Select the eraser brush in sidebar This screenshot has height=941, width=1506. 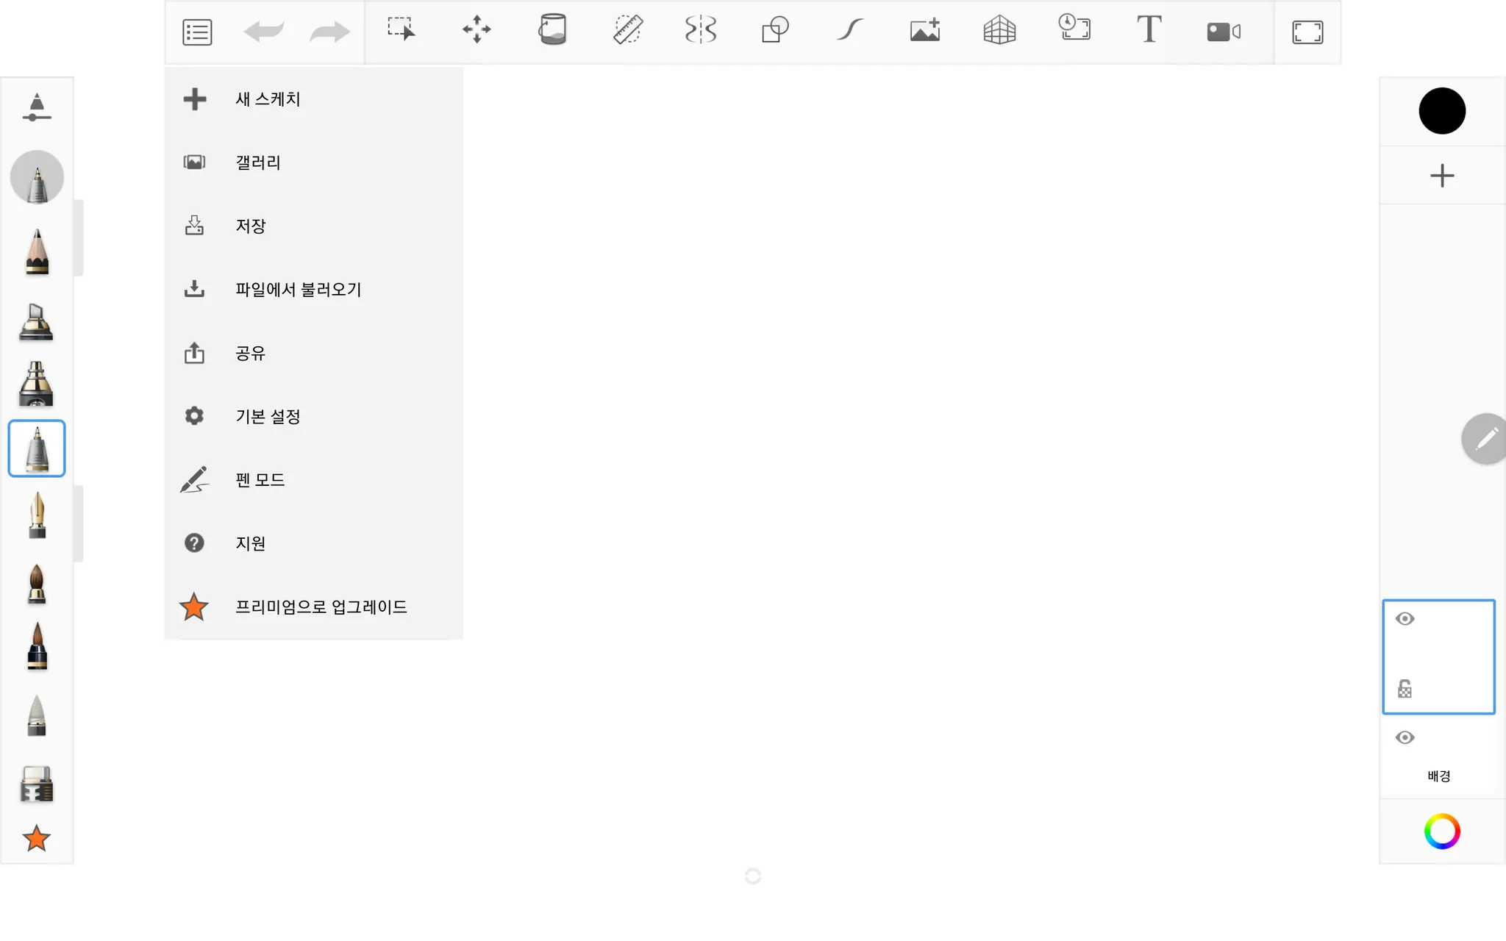(x=37, y=784)
